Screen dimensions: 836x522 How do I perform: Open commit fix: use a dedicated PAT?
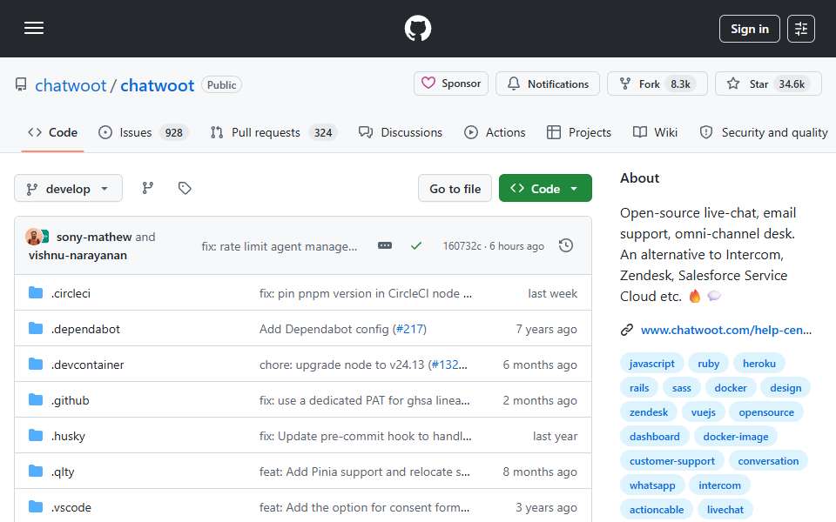(364, 400)
